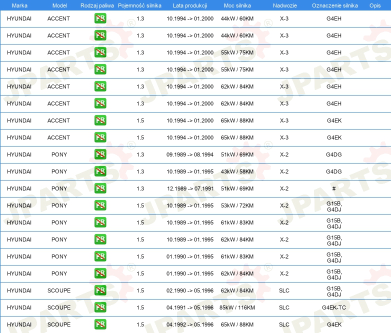Click fuel icon in PONY 43kW / 58KM row
This screenshot has height=333, width=391.
(x=100, y=171)
